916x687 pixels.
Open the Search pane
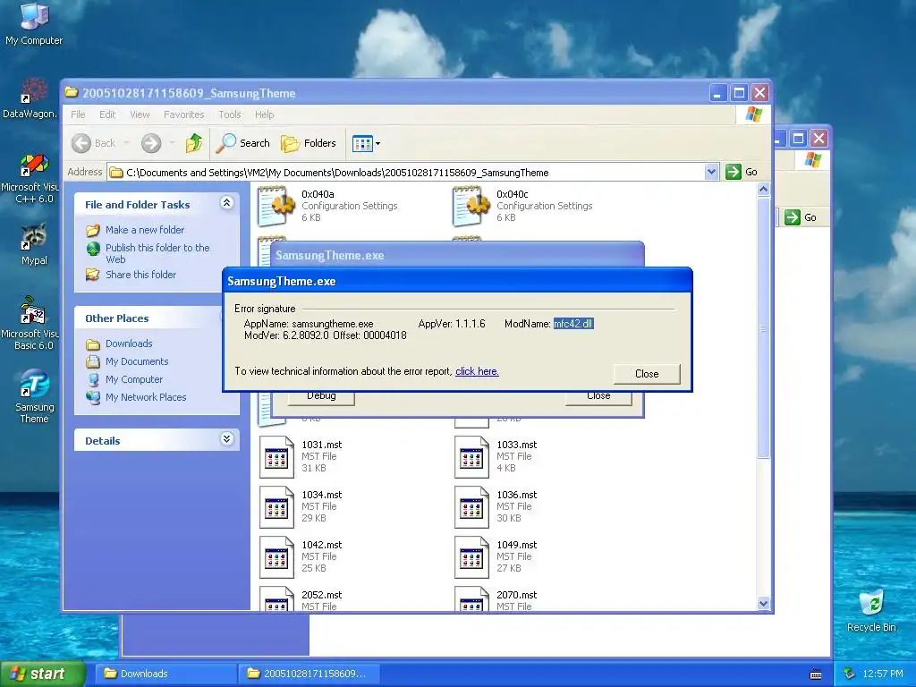pyautogui.click(x=243, y=143)
